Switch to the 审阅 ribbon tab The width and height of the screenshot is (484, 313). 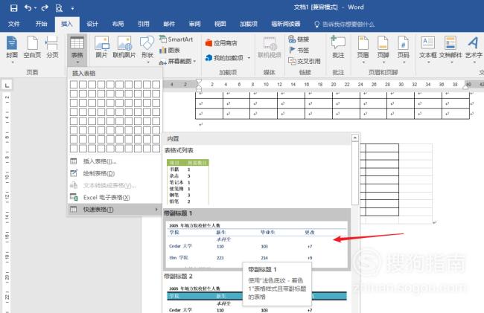point(194,24)
